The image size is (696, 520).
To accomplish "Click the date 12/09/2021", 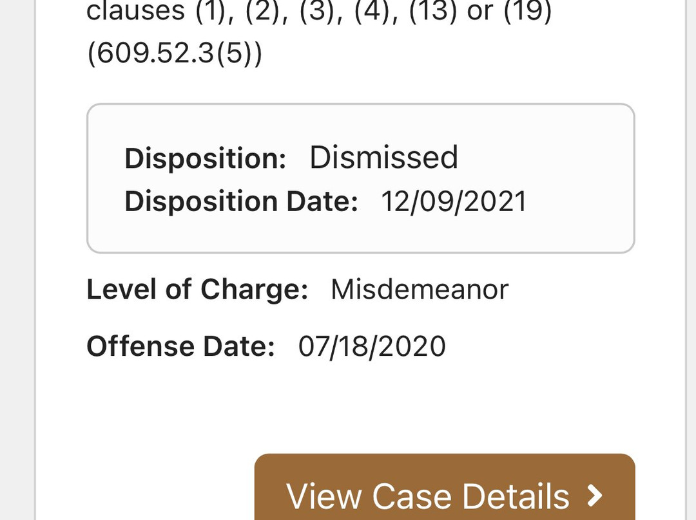I will click(454, 201).
